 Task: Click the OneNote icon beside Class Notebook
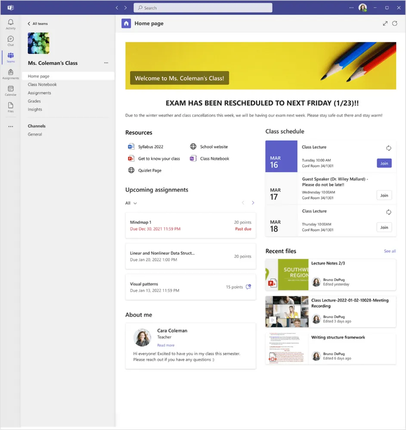pos(193,158)
